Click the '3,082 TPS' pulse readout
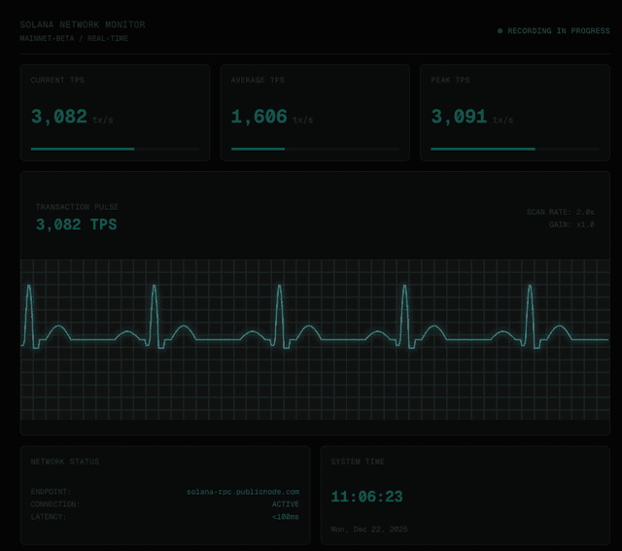The image size is (622, 551). click(x=76, y=224)
